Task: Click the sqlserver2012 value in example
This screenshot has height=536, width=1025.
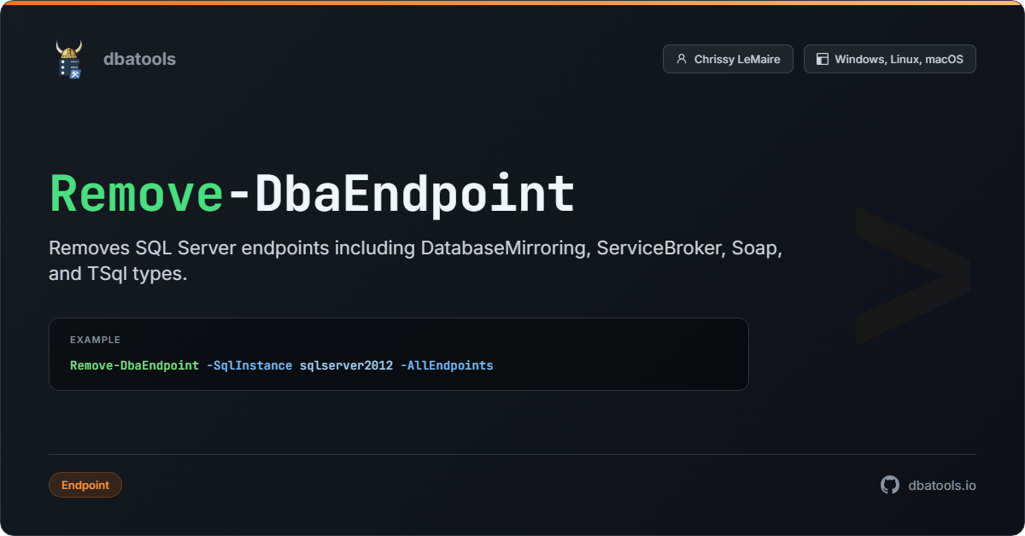Action: pyautogui.click(x=346, y=365)
